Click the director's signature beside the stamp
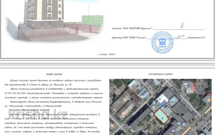Viewport: 215px width, 135px height. (179, 37)
